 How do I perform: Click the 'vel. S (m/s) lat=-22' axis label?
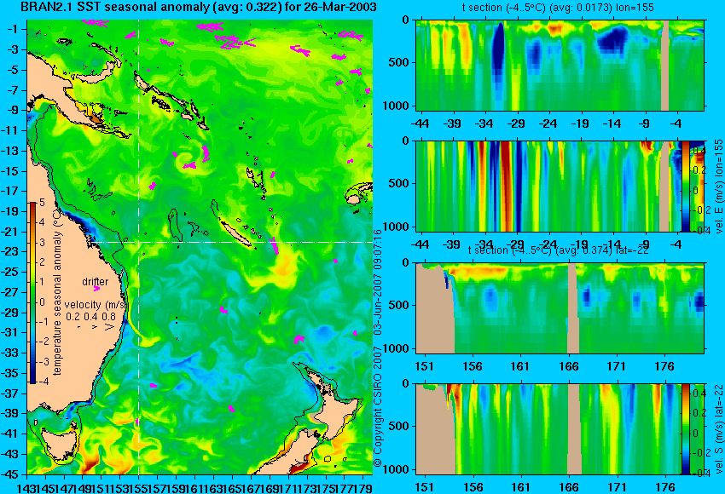click(x=718, y=429)
